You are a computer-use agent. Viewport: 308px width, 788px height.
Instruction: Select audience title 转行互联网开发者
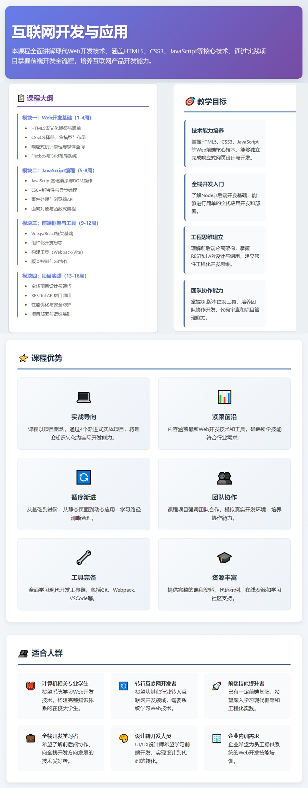coord(156,684)
